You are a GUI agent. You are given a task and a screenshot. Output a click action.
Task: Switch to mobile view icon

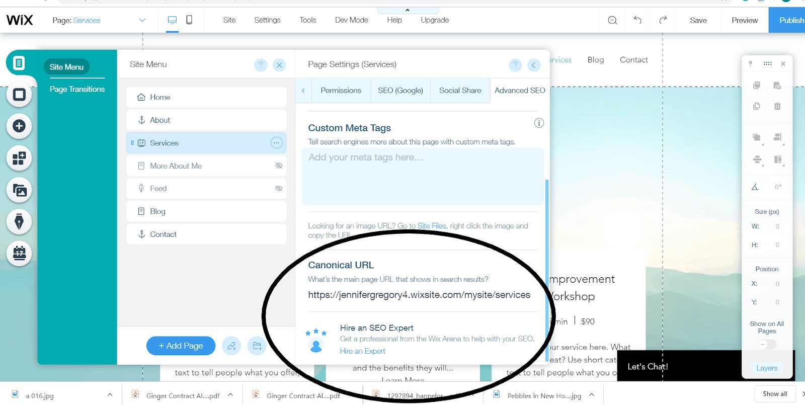(x=189, y=20)
